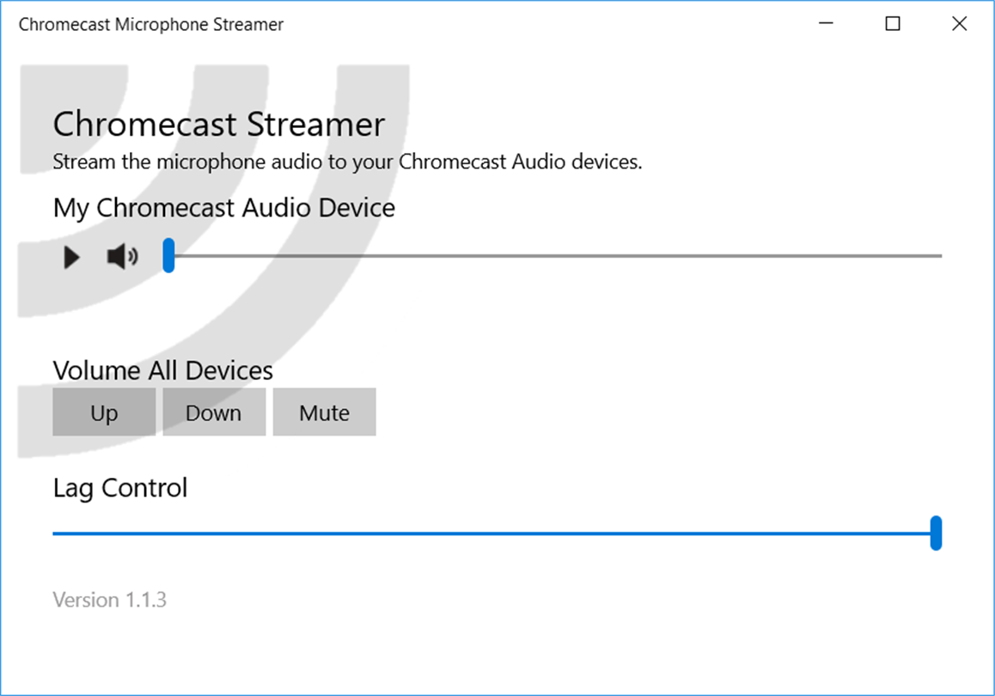The height and width of the screenshot is (696, 995).
Task: Minimize the Chromecast Microphone Streamer window
Action: tap(826, 24)
